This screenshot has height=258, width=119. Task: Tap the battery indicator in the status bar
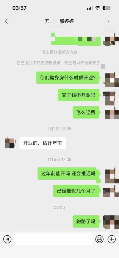(107, 8)
